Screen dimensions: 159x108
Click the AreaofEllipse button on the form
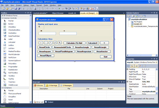pyautogui.click(x=46, y=56)
